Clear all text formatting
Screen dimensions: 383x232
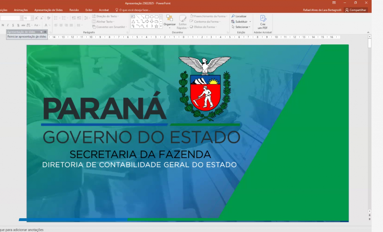coord(49,18)
